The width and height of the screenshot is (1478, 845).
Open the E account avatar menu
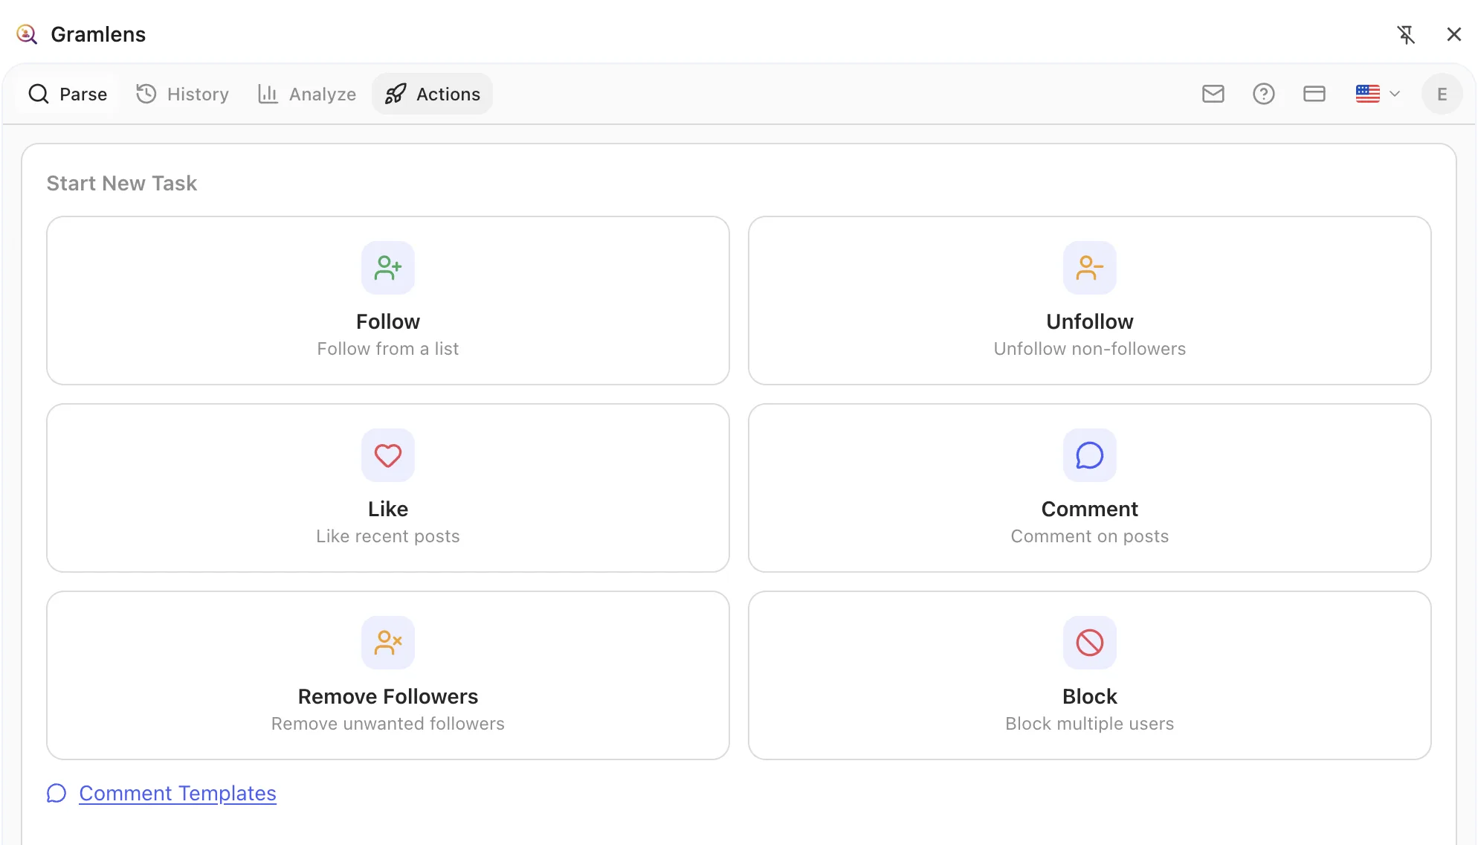(1442, 94)
